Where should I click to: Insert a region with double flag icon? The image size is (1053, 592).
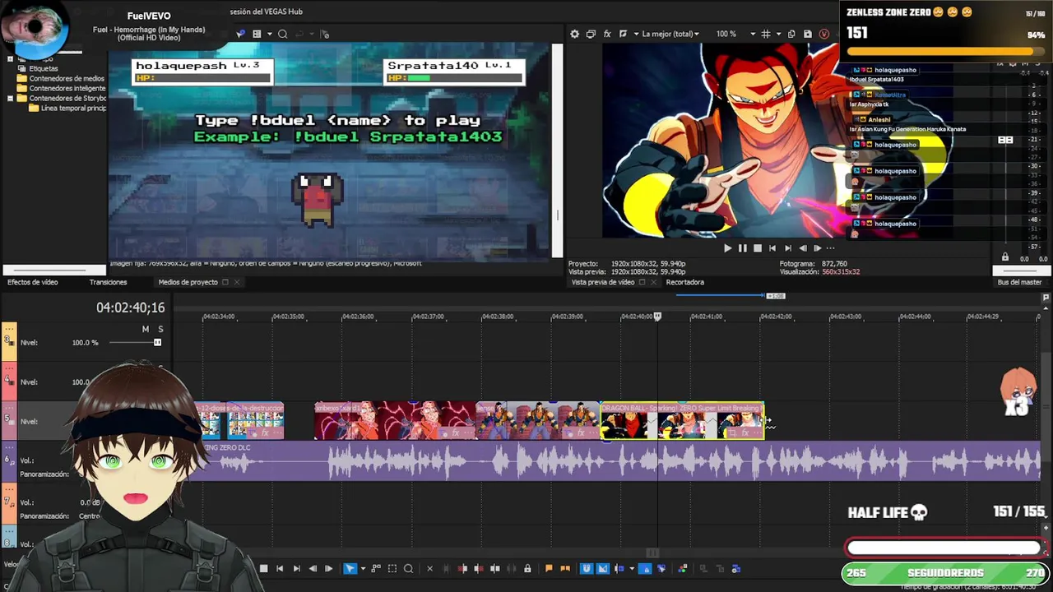(x=564, y=568)
